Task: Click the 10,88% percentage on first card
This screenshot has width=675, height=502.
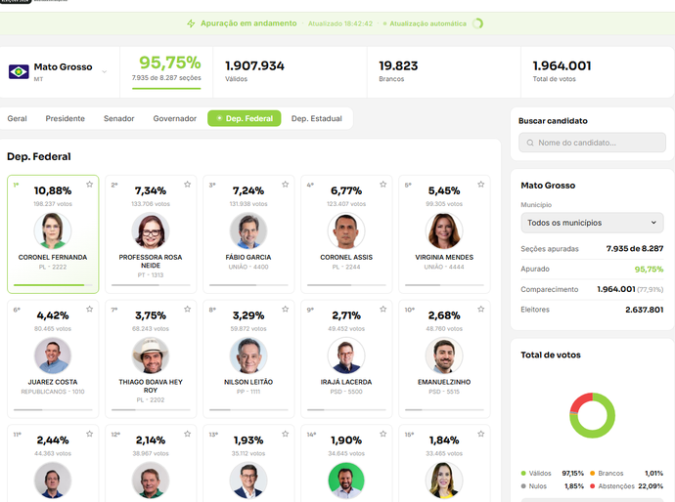Action: tap(53, 190)
